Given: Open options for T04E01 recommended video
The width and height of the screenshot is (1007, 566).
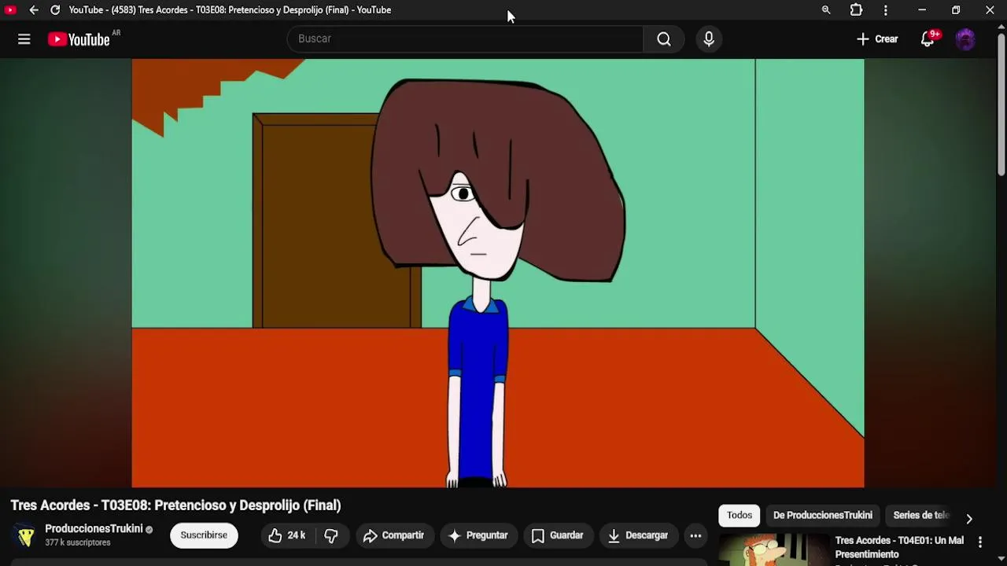Looking at the screenshot, I should (980, 542).
